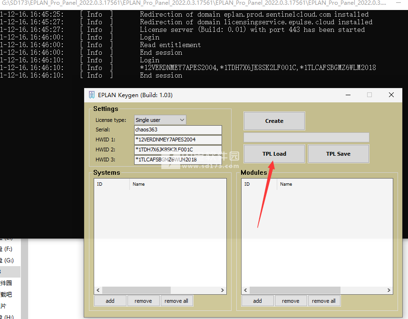408x319 pixels.
Task: Click remove all under the Modules list
Action: point(324,301)
